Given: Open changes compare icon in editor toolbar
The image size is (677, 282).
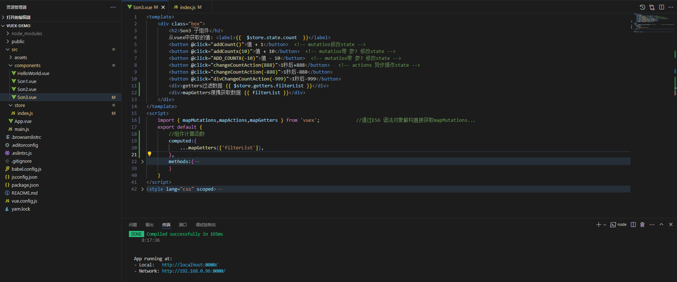Looking at the screenshot, I should [652, 7].
